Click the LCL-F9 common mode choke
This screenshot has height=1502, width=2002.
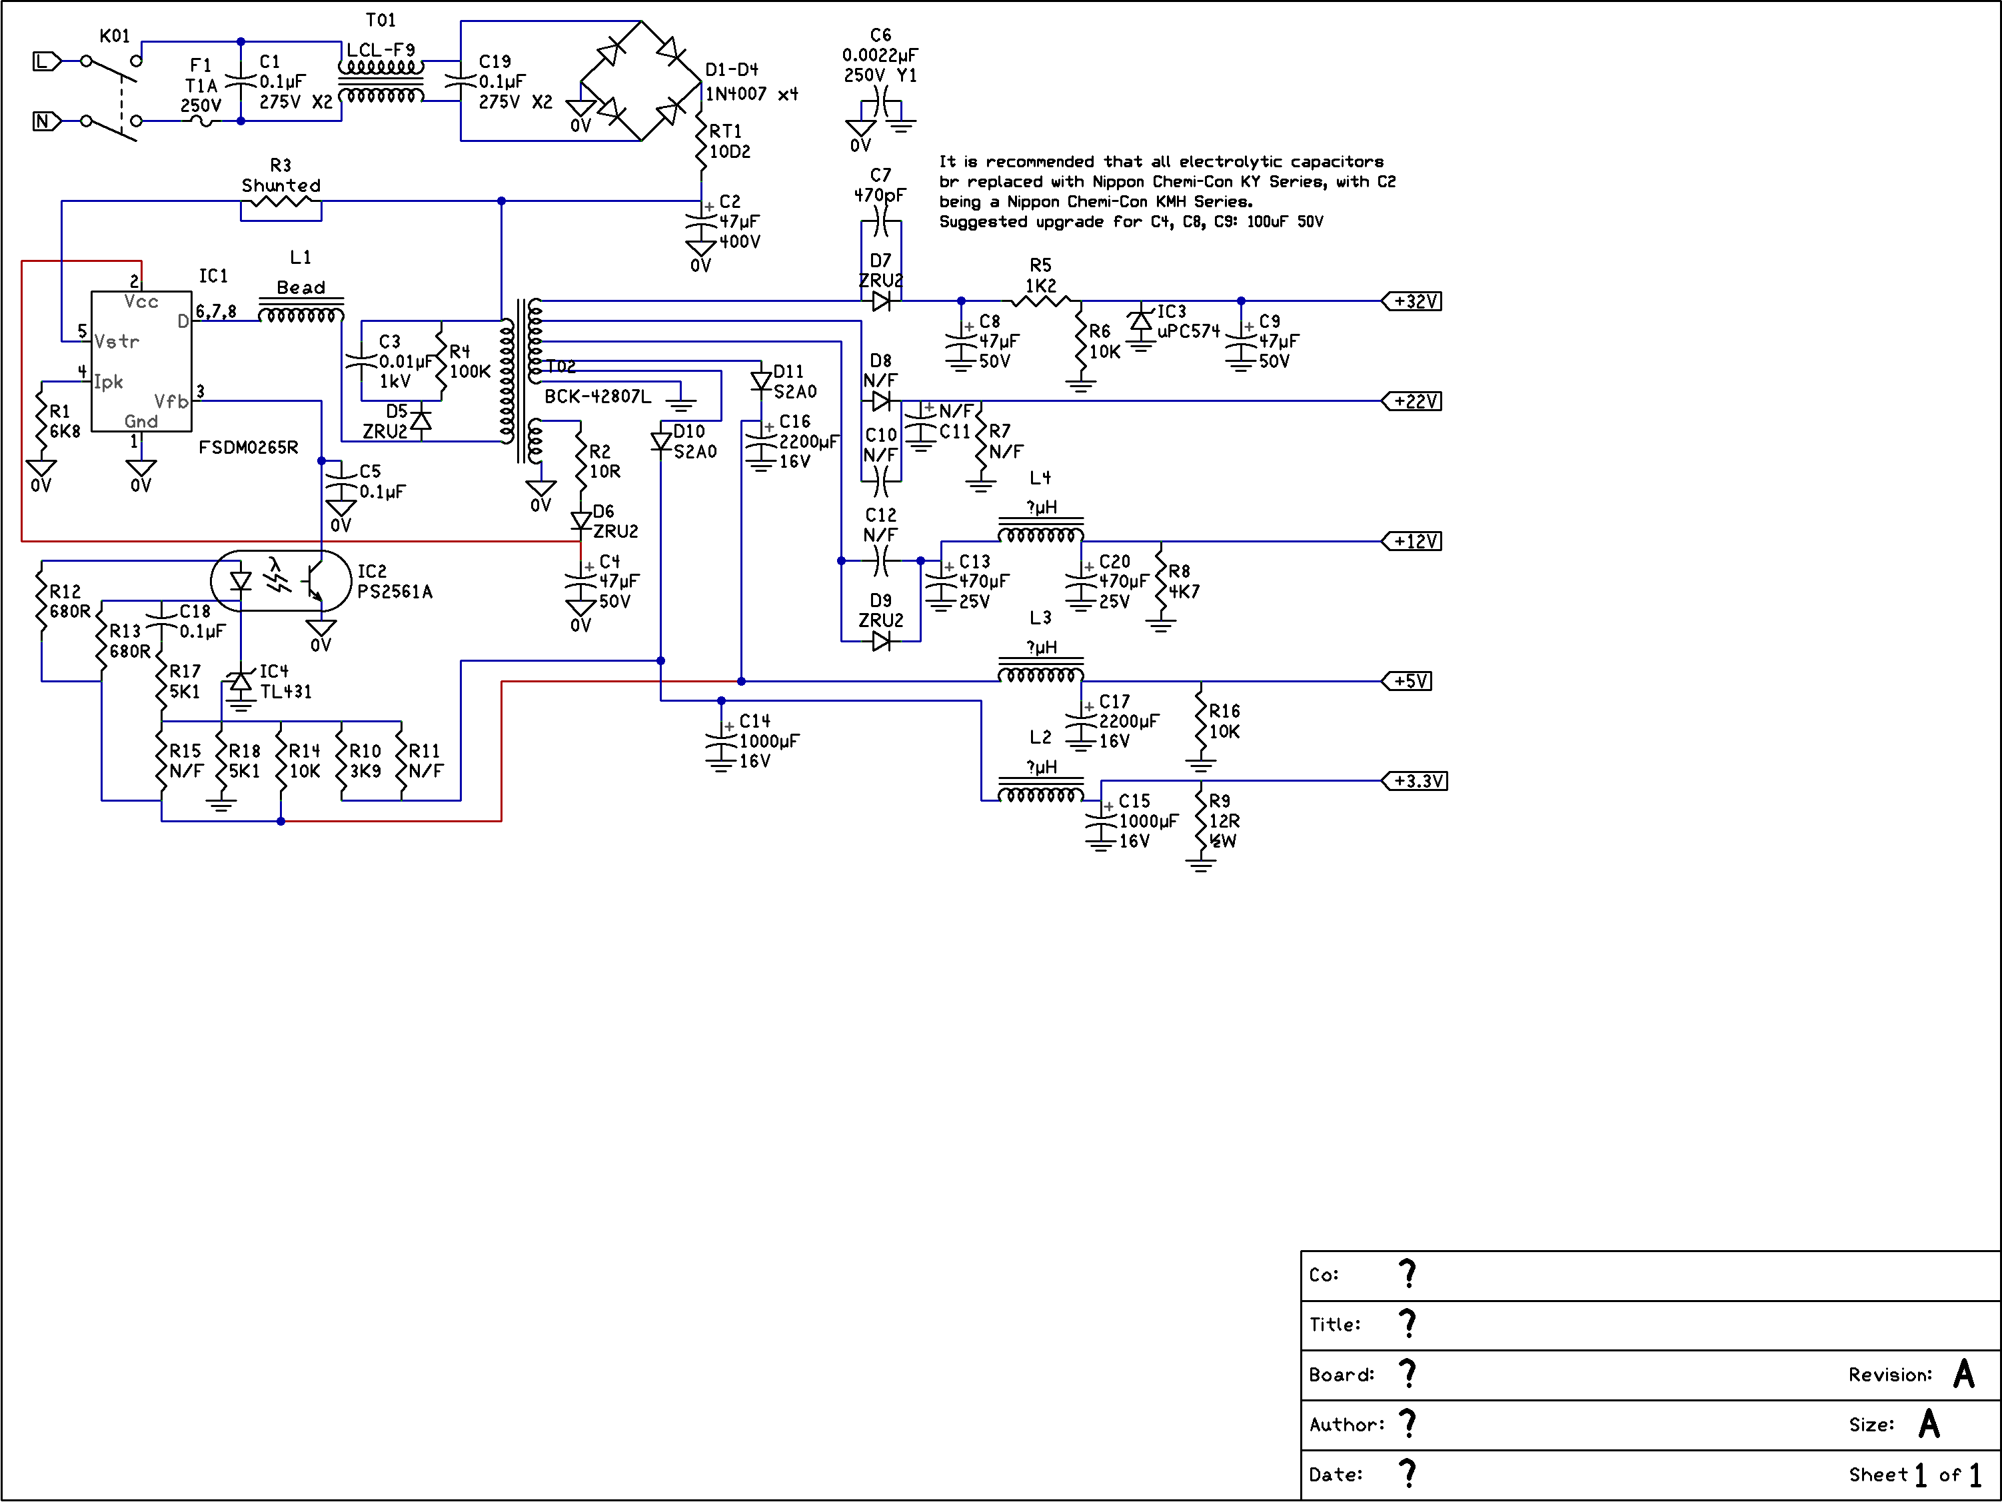click(381, 81)
